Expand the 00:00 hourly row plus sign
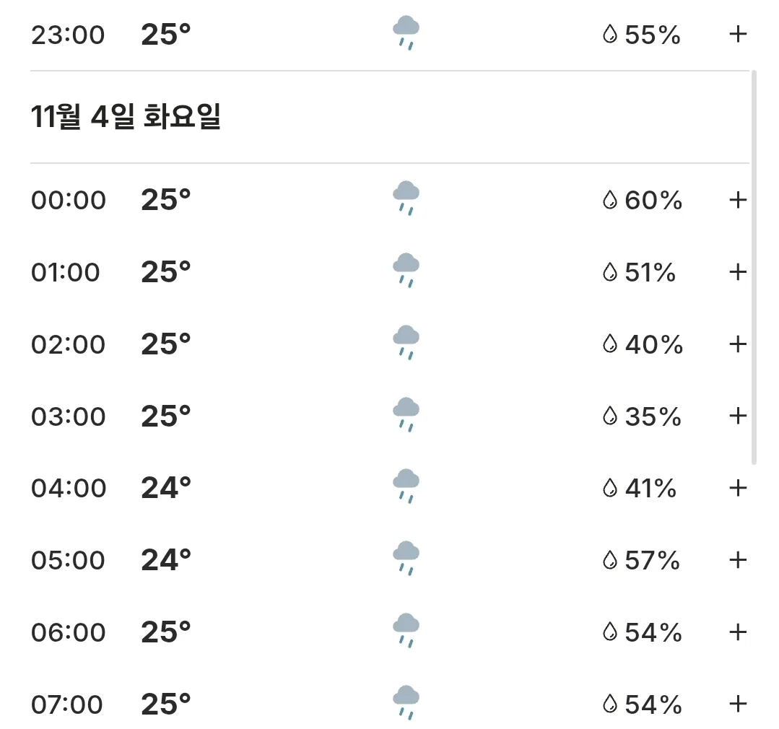 pos(738,200)
